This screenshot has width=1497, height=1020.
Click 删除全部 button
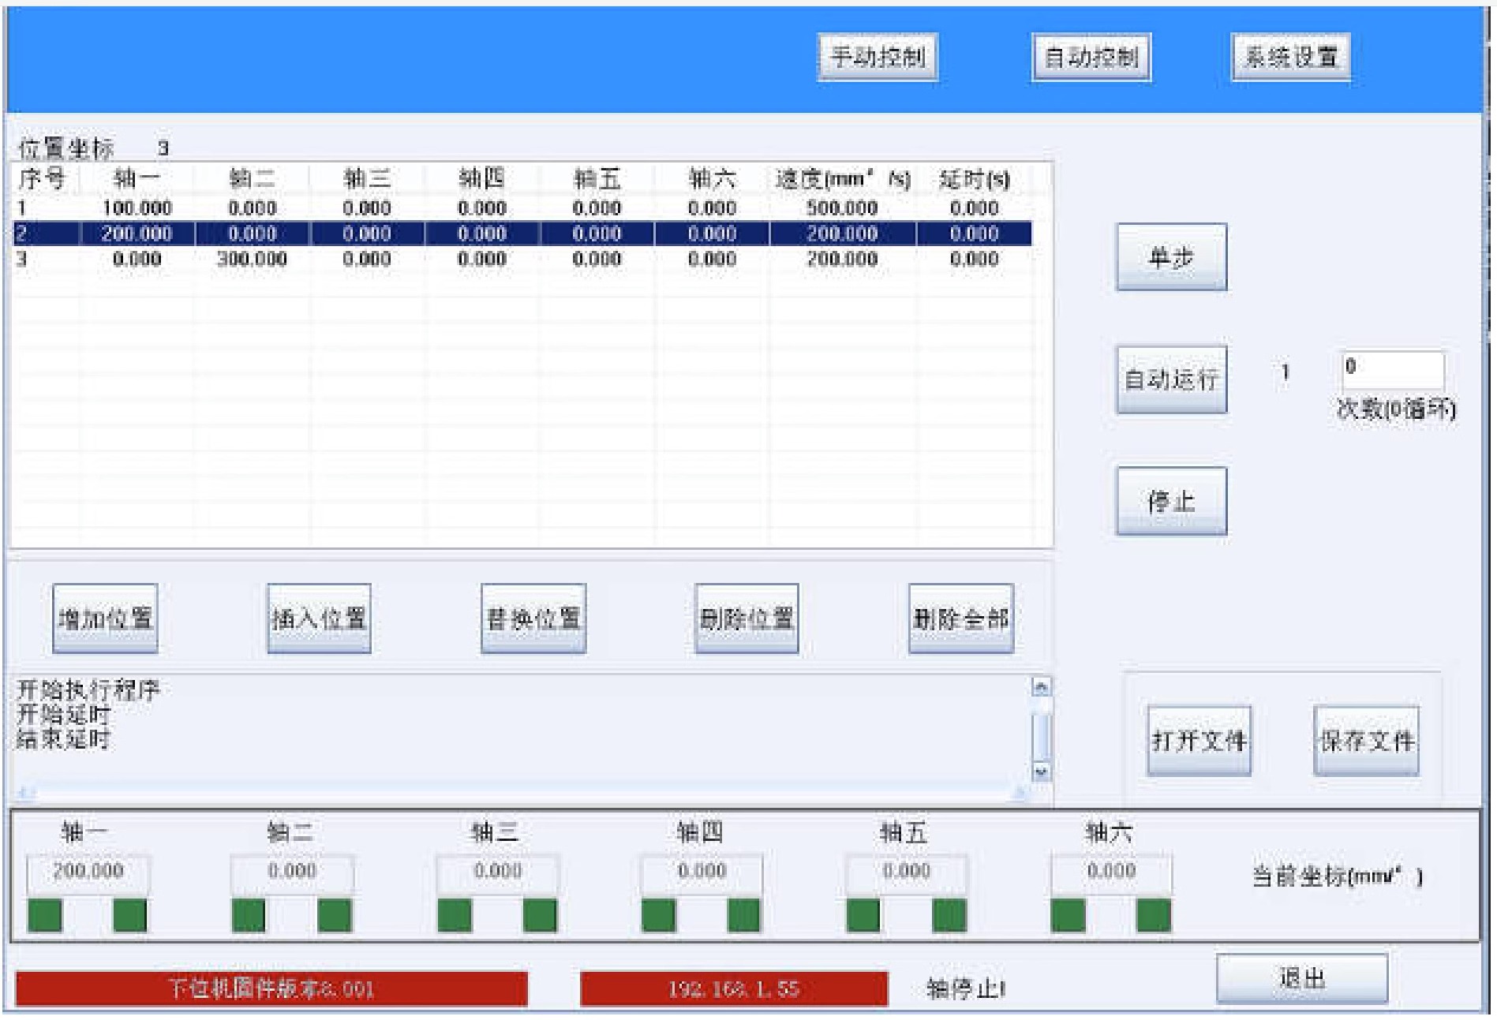coord(960,618)
